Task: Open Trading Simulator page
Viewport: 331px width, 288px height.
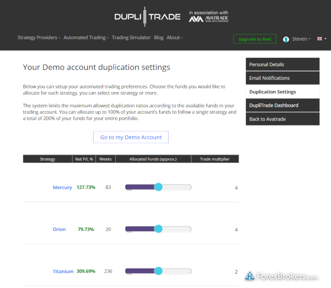Action: coord(131,38)
